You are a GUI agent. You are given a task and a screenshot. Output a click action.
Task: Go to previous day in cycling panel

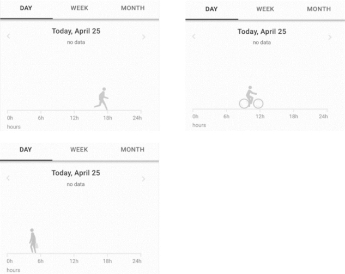point(193,36)
